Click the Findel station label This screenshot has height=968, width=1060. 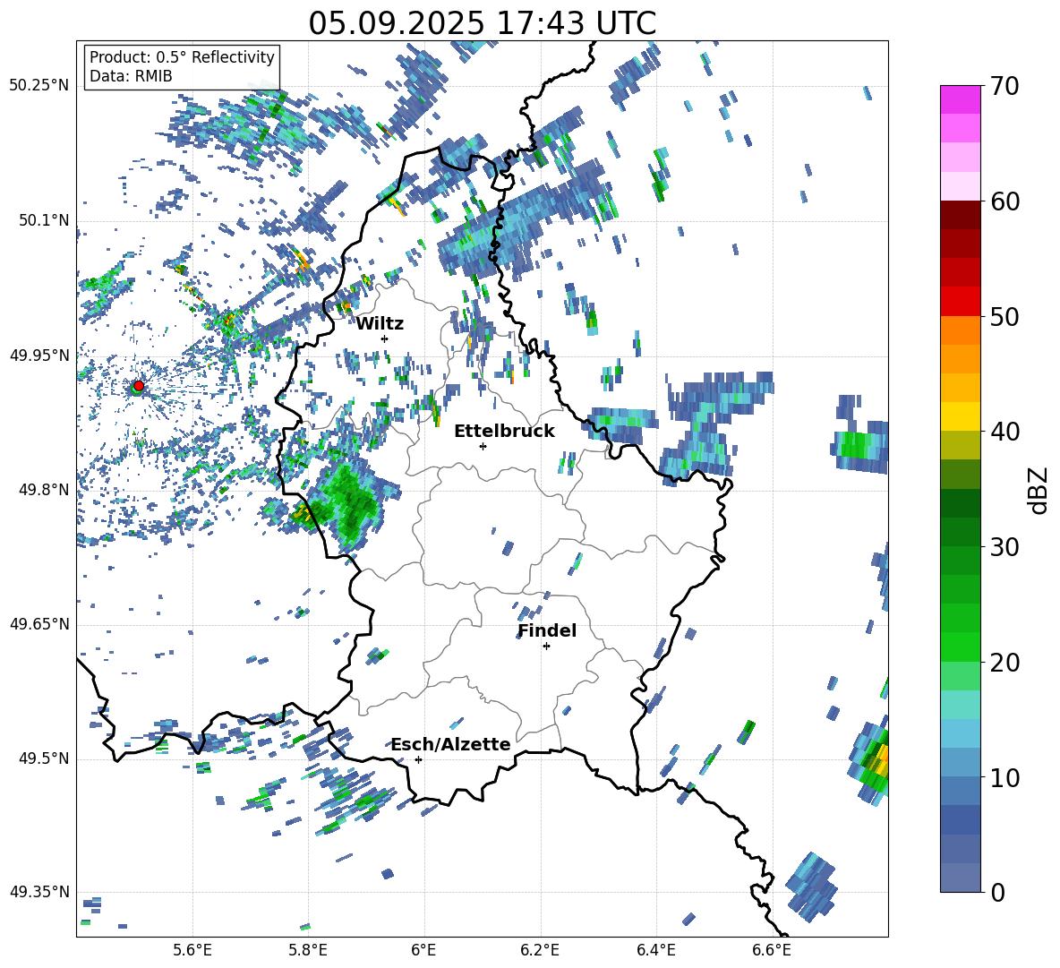pos(547,630)
